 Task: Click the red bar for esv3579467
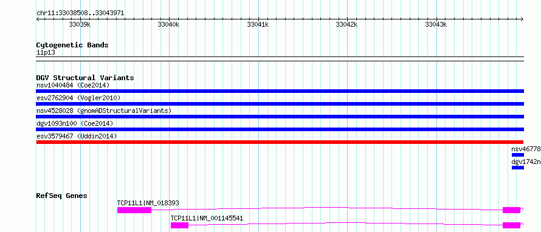tap(280, 142)
